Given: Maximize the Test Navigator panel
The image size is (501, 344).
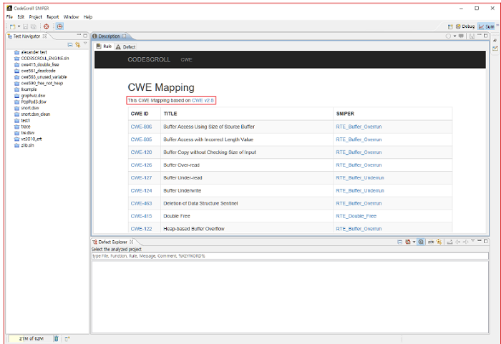Looking at the screenshot, I should [x=85, y=36].
